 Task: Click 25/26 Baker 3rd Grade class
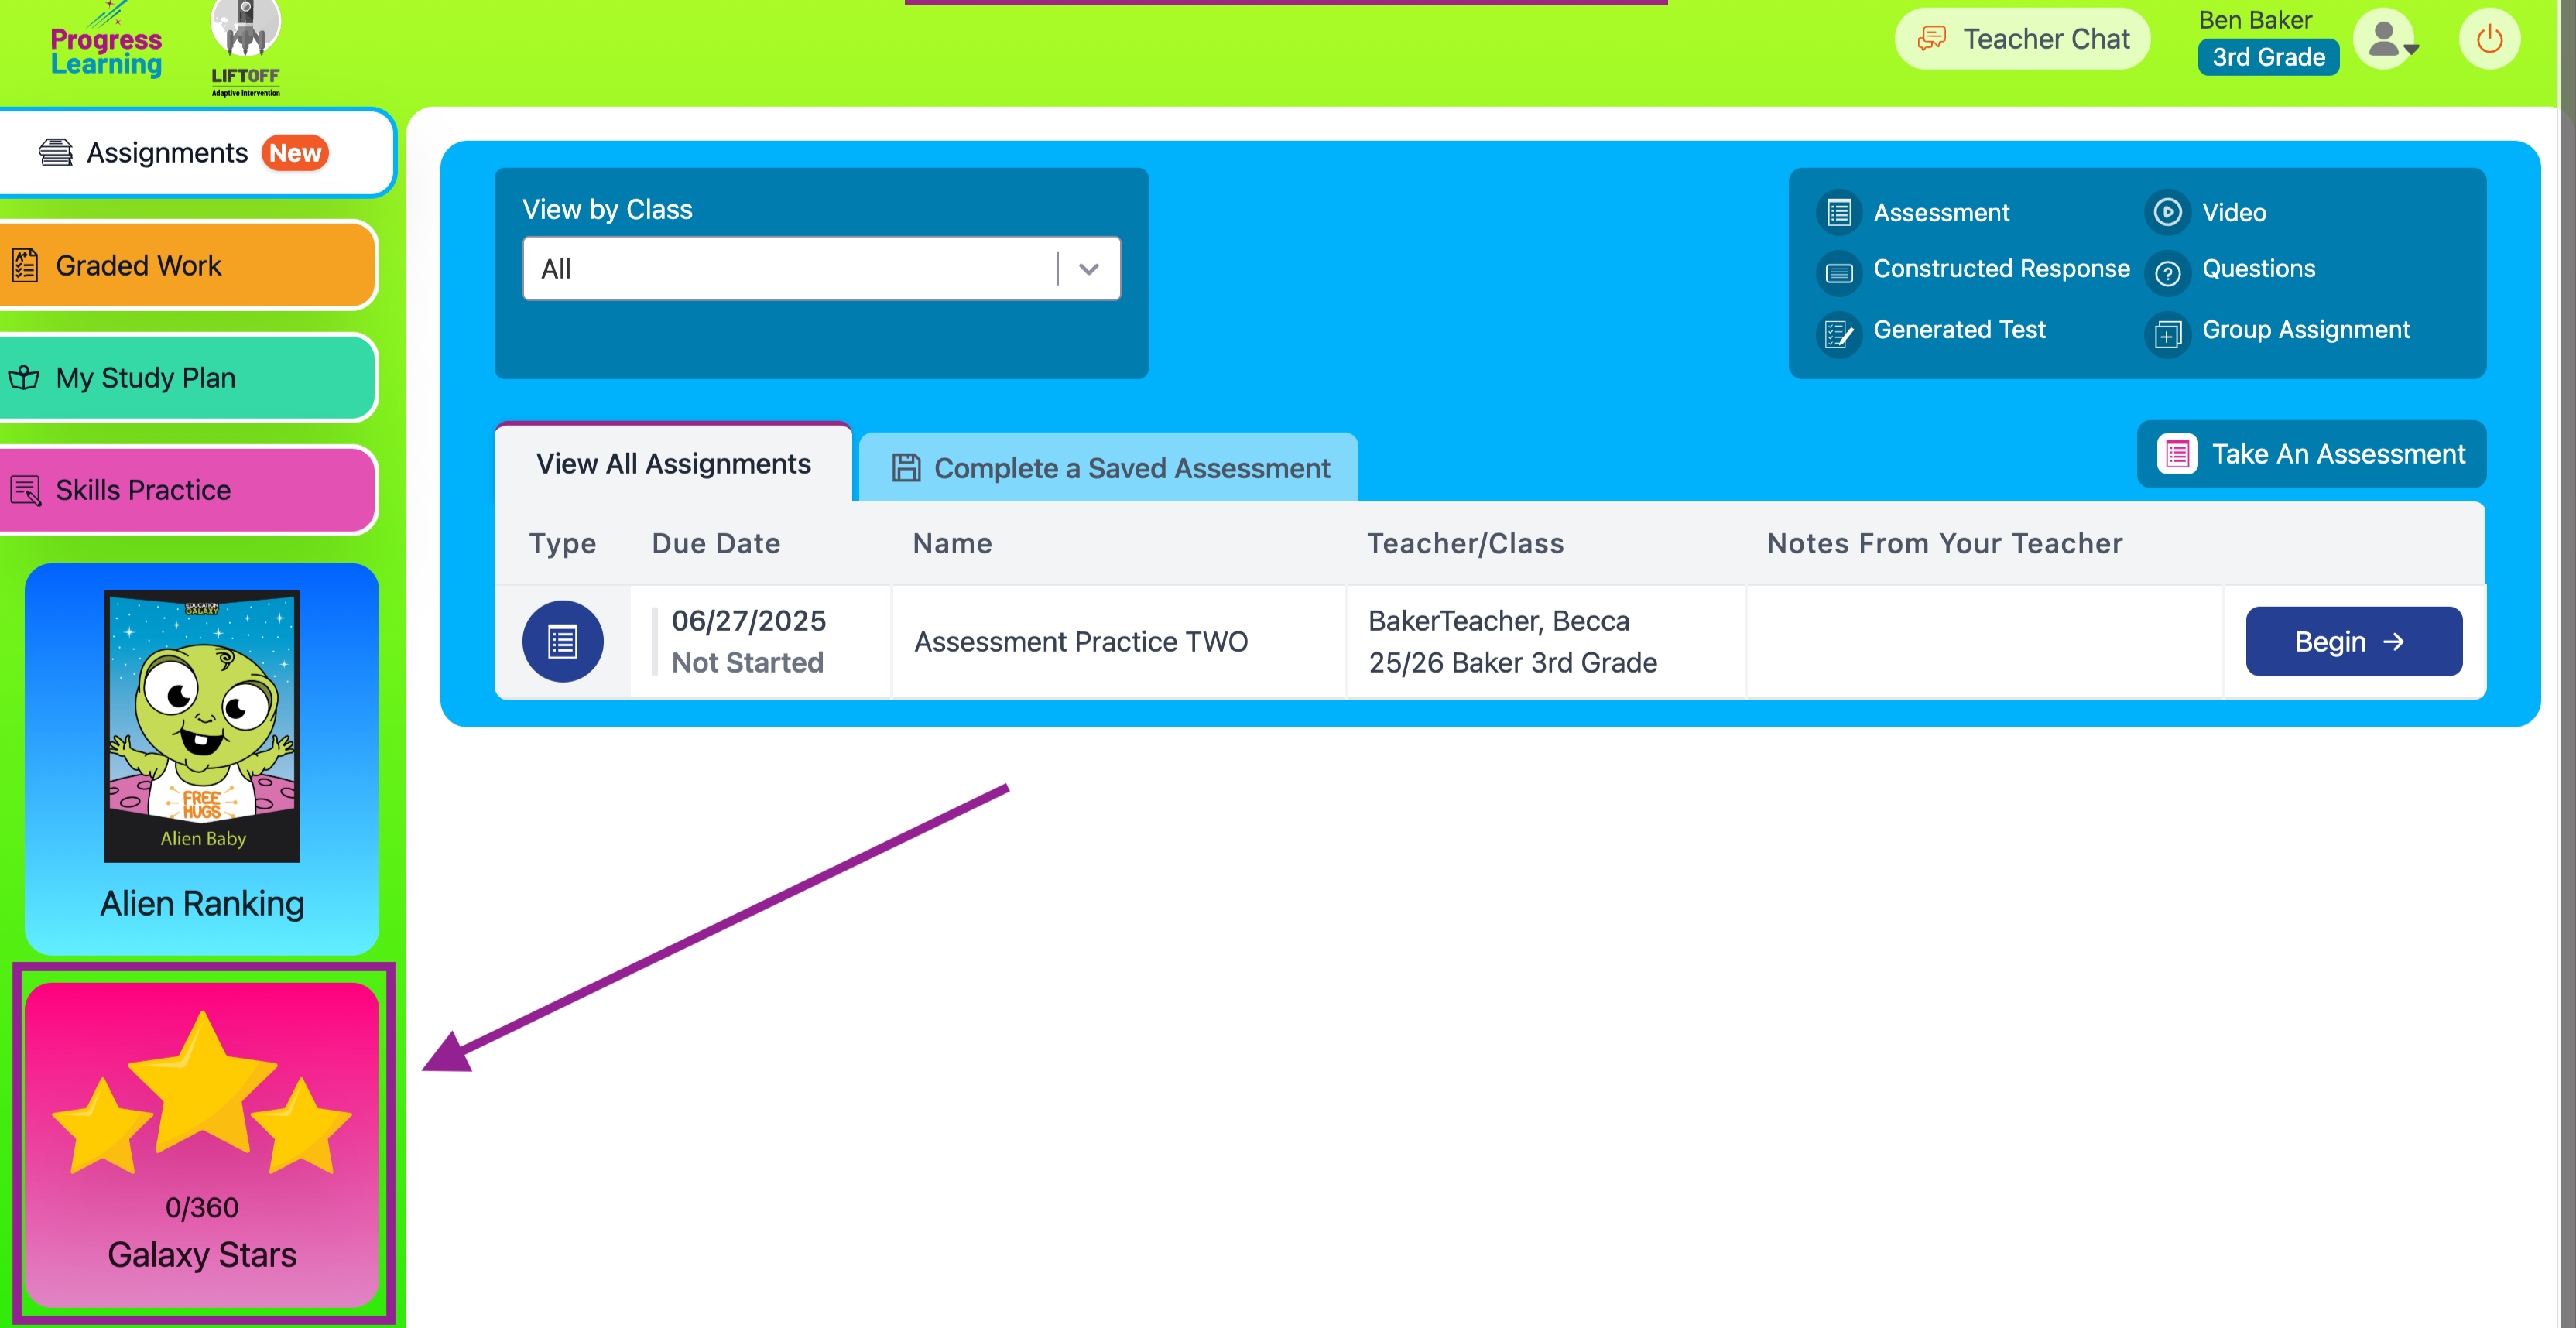point(1512,663)
